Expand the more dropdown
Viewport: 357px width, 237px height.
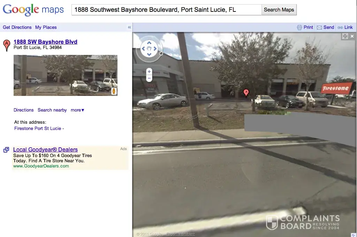pos(77,110)
